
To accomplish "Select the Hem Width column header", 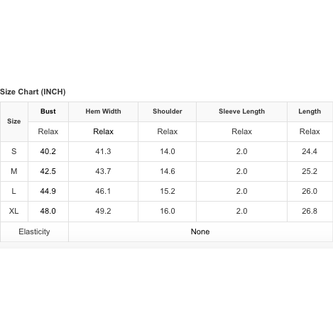I will [103, 111].
